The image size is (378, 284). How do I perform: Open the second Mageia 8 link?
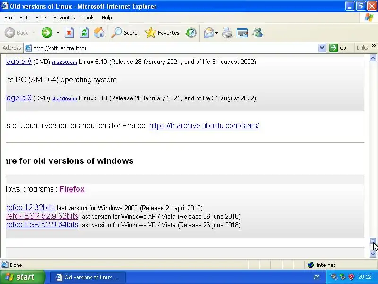tap(18, 98)
